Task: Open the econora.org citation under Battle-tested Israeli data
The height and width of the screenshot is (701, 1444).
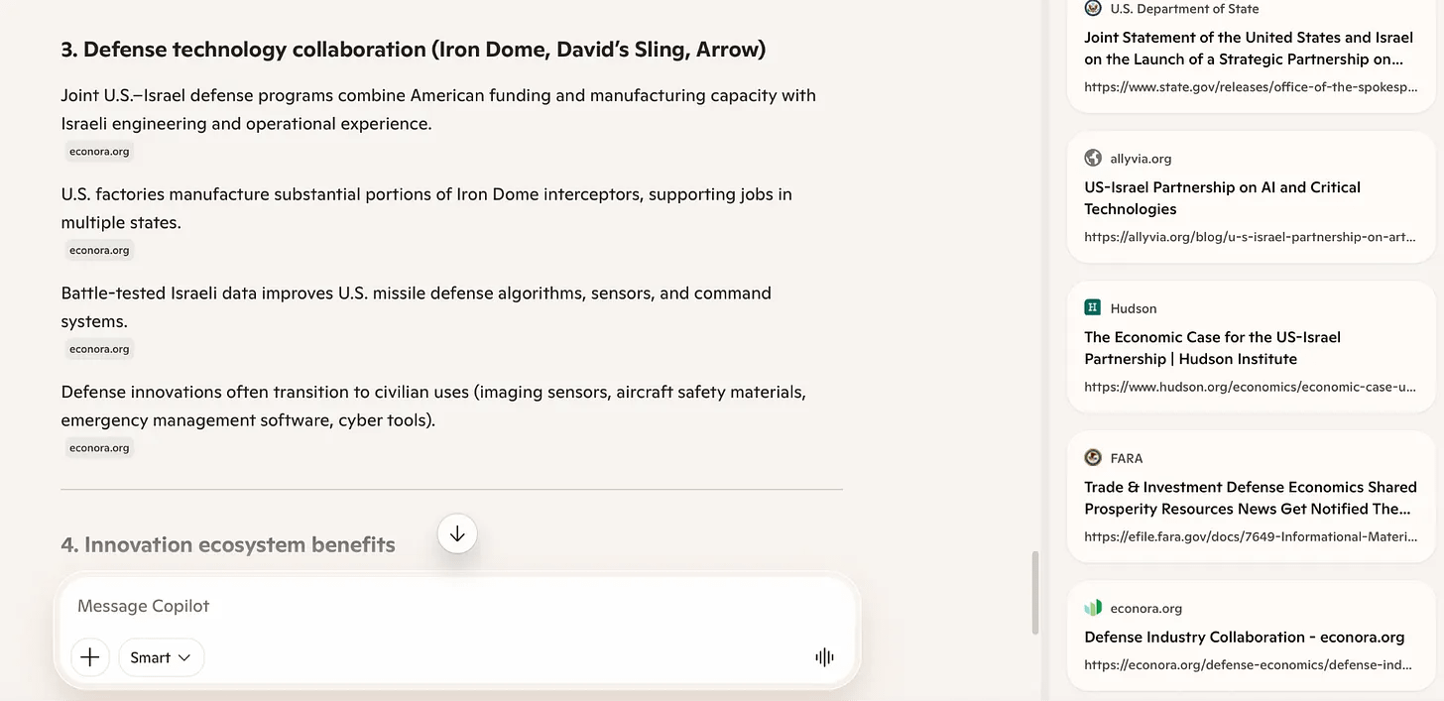Action: pyautogui.click(x=99, y=349)
